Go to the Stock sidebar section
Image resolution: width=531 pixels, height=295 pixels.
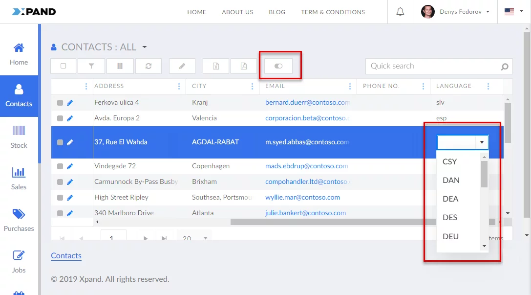point(19,137)
